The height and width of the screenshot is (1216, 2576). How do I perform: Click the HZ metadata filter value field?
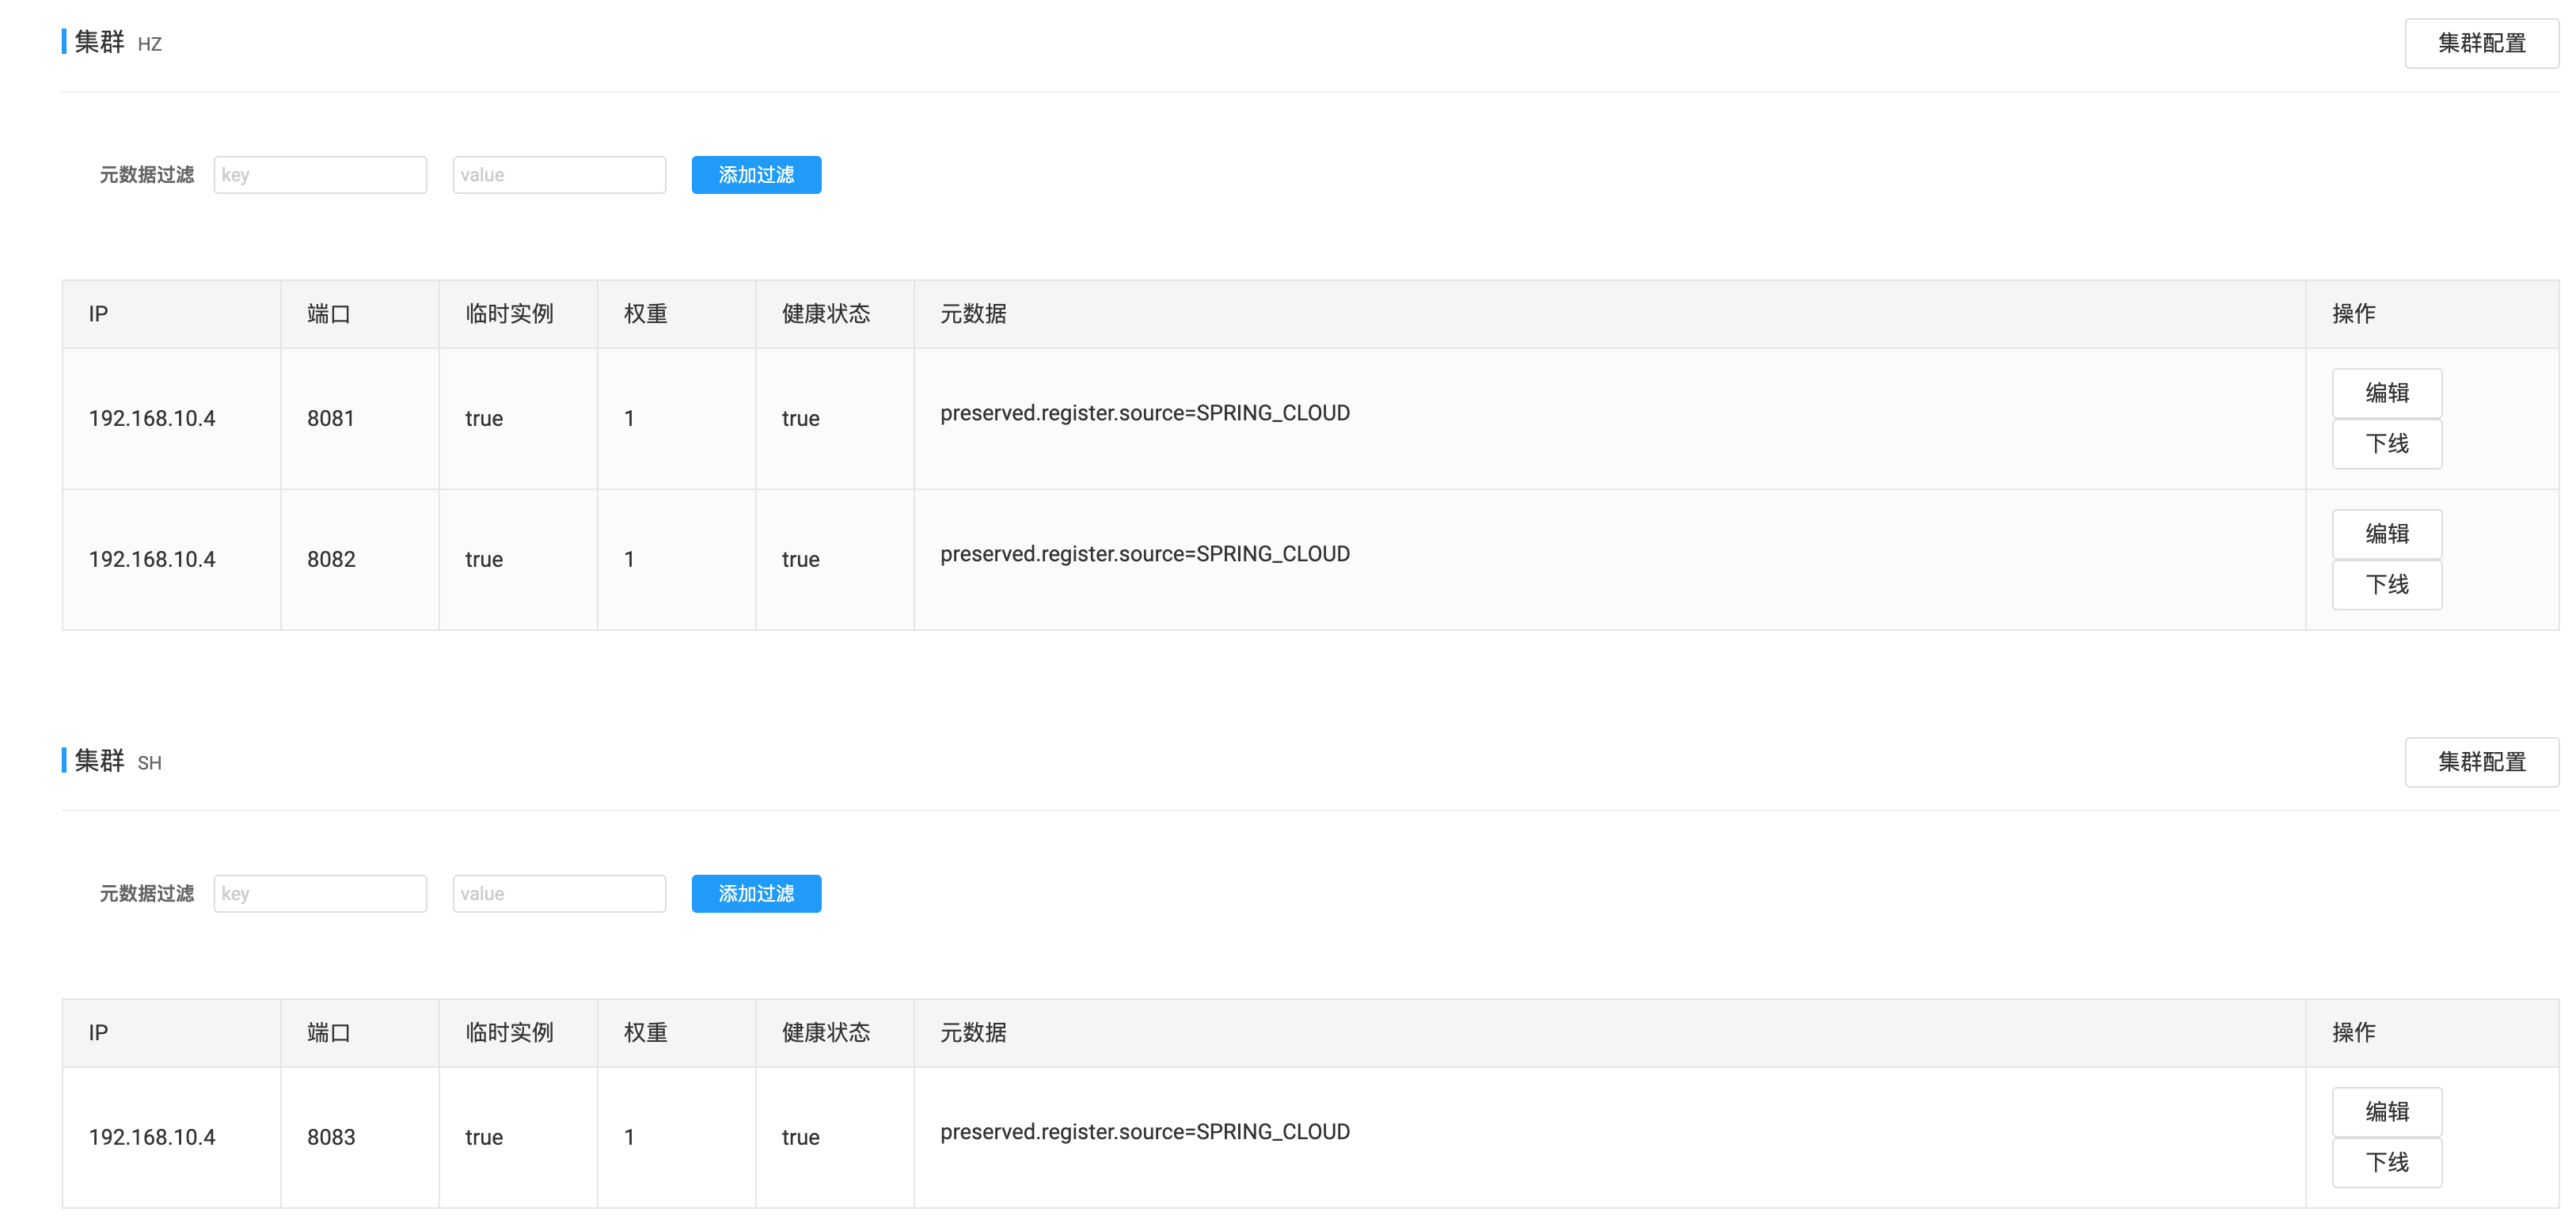click(559, 175)
